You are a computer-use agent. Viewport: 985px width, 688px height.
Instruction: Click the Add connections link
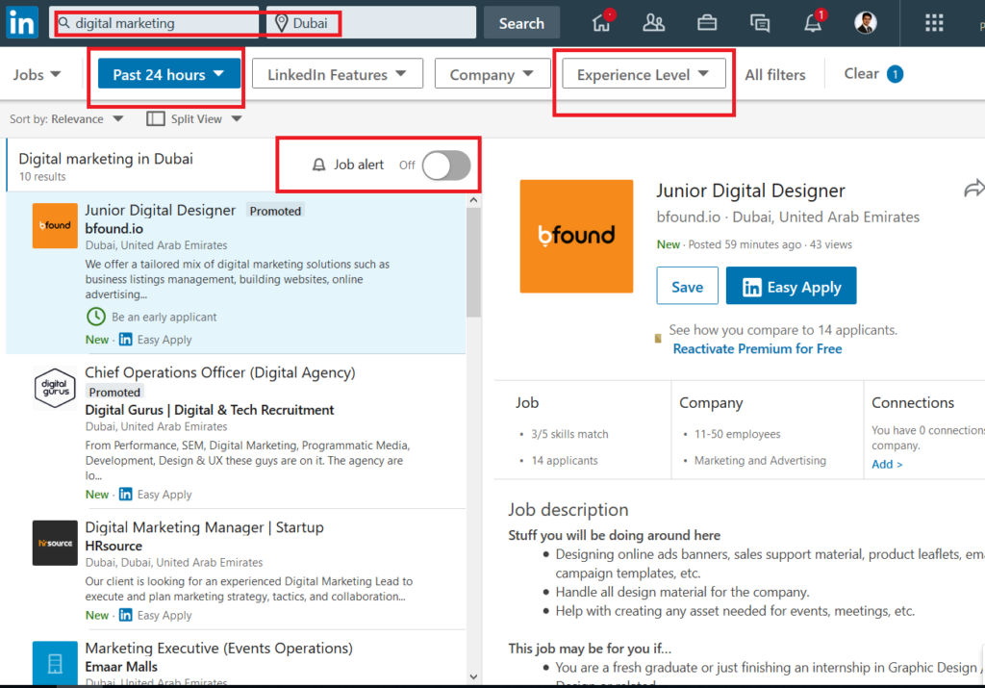pyautogui.click(x=887, y=464)
